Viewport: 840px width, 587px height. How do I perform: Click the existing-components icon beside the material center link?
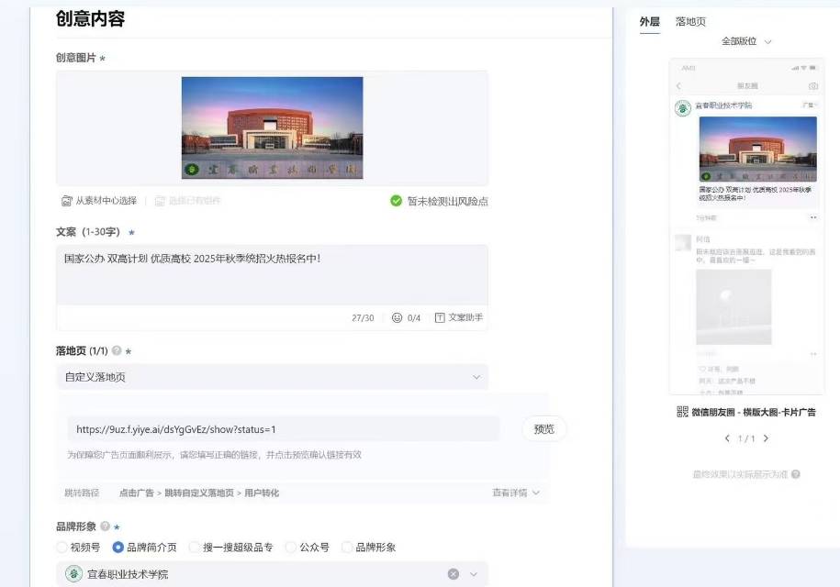(x=160, y=201)
